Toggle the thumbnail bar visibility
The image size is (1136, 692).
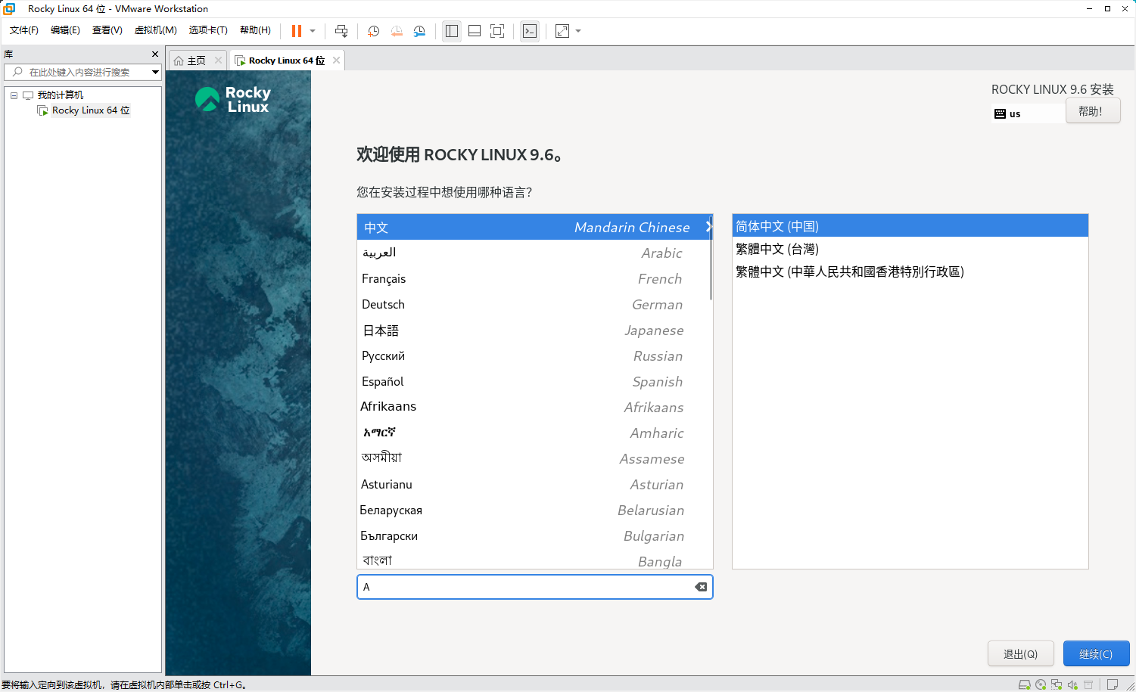pyautogui.click(x=474, y=31)
